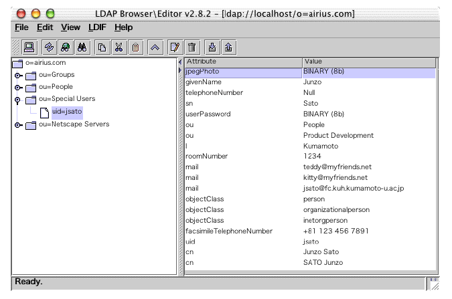Select the roomNumber attribute row
Viewport: 452px width, 299px height.
click(x=310, y=156)
